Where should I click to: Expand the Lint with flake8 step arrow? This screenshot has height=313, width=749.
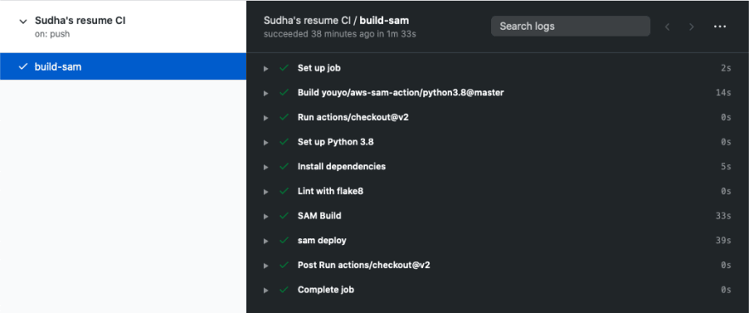[x=266, y=191]
